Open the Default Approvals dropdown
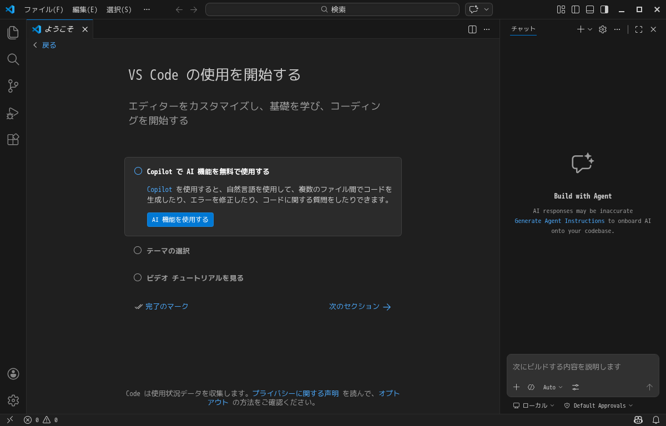The width and height of the screenshot is (666, 426). point(598,405)
